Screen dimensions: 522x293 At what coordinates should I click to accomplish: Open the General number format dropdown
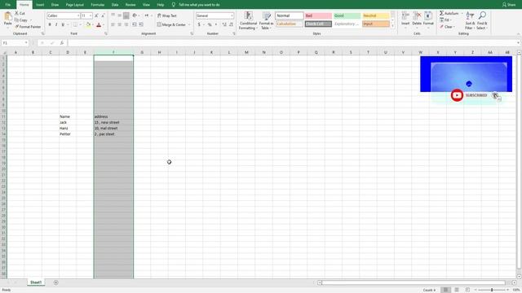tap(232, 15)
